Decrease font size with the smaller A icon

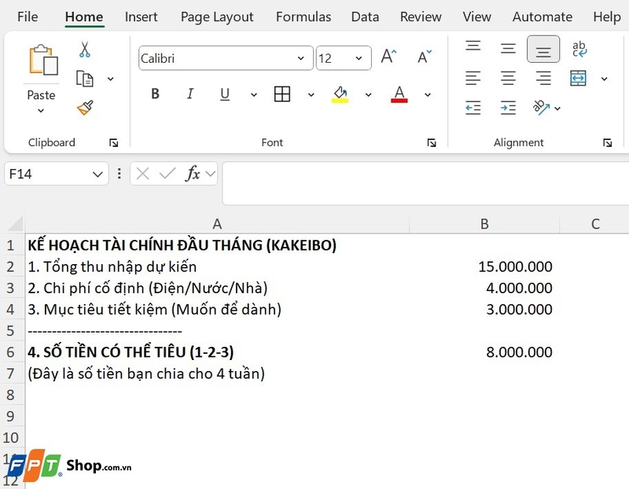point(425,57)
